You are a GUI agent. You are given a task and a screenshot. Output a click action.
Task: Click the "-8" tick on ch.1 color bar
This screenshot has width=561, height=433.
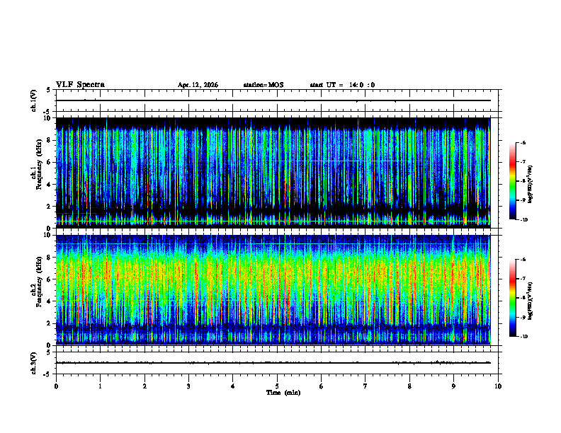click(523, 181)
